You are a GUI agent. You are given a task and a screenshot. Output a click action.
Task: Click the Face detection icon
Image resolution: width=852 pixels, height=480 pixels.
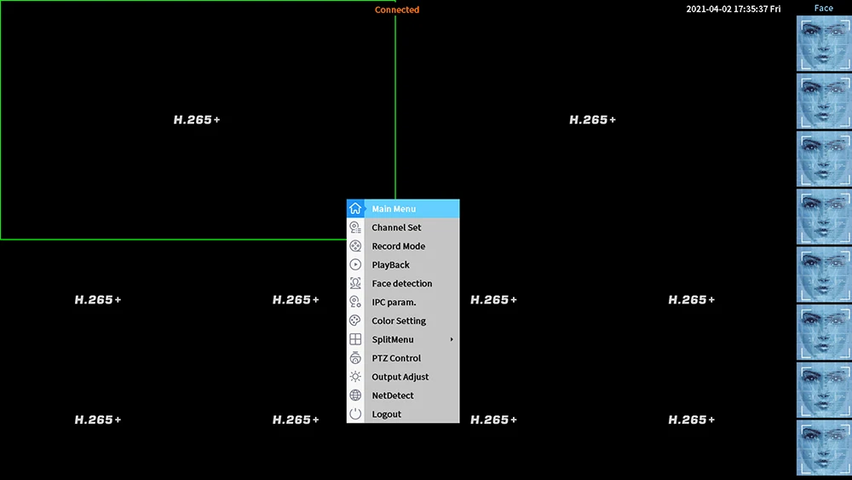pyautogui.click(x=355, y=283)
